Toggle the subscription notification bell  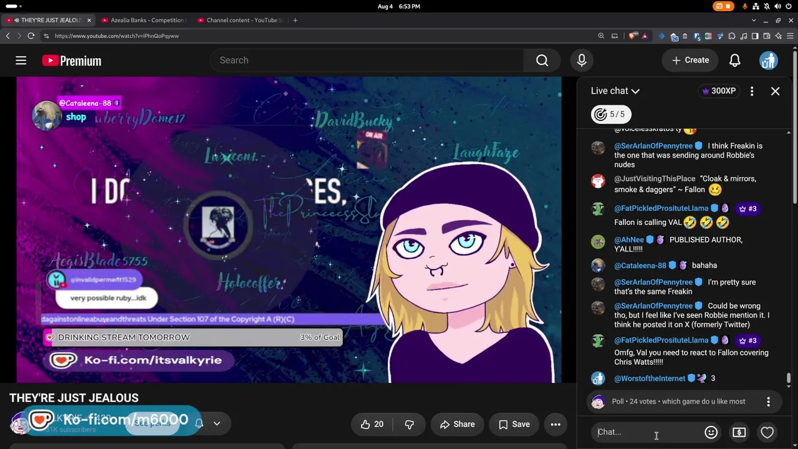(199, 423)
